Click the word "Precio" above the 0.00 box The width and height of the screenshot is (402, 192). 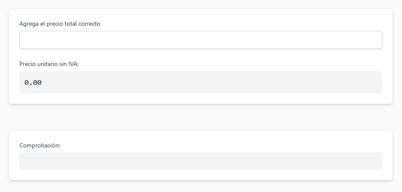28,64
